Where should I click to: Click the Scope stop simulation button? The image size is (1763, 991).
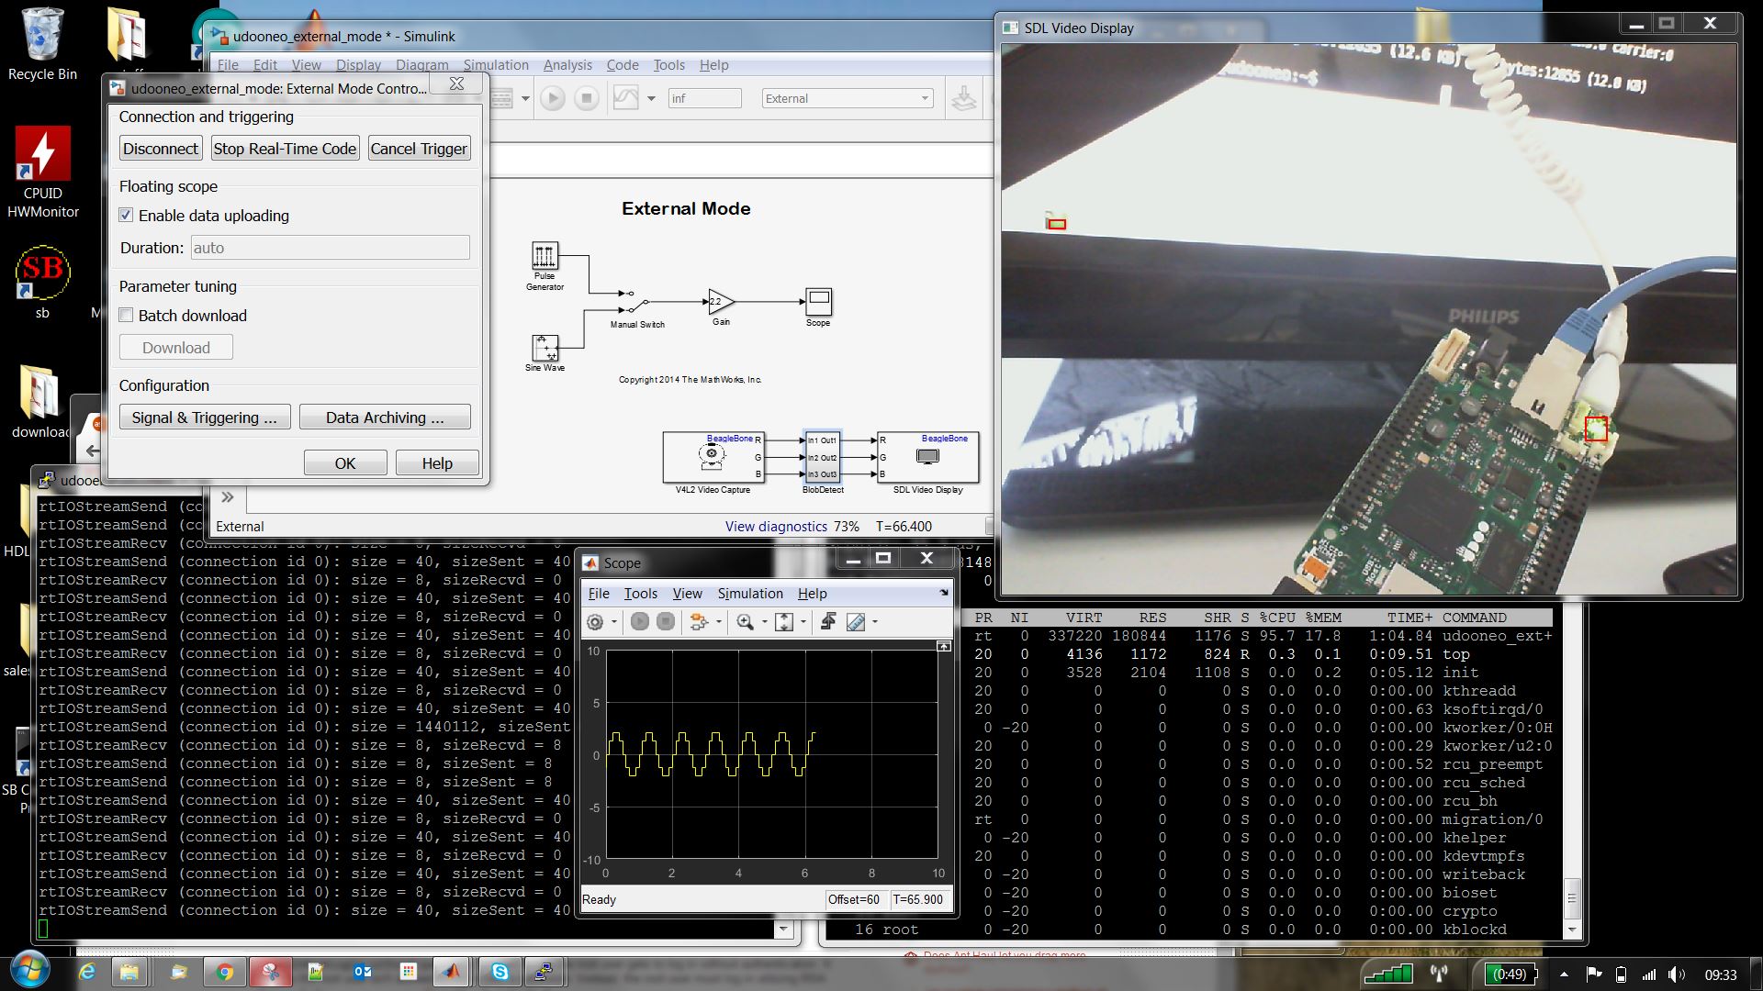point(666,622)
